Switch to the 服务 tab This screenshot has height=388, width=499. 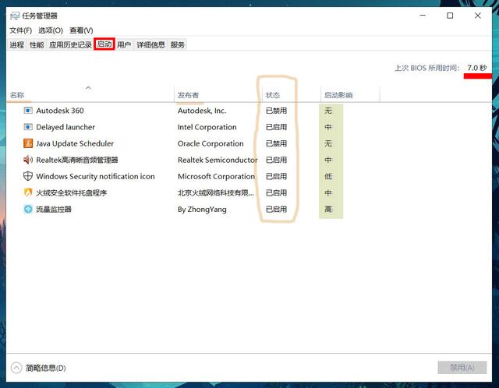pos(178,45)
